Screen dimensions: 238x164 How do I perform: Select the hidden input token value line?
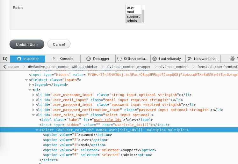[x=133, y=75]
